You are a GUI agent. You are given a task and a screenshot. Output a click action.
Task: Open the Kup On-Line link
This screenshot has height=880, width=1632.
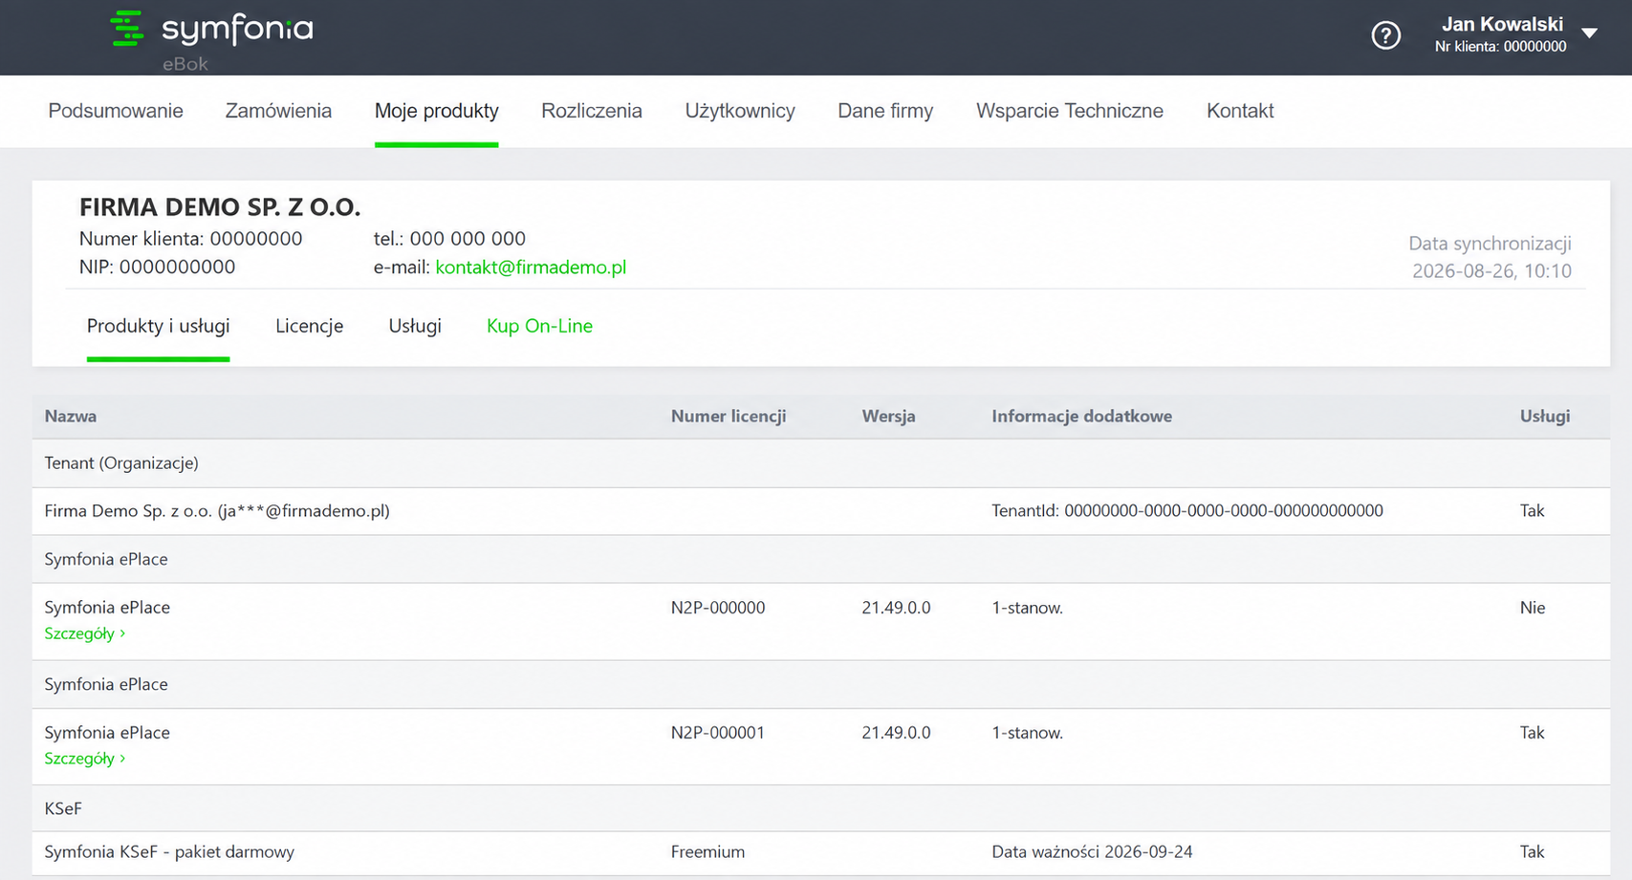click(540, 326)
